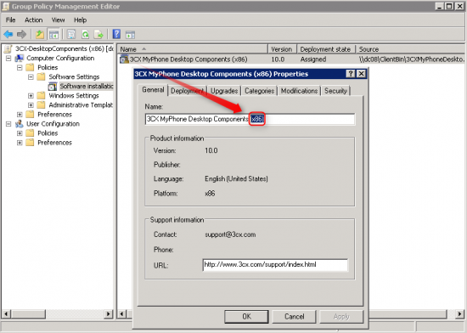Click the Computer Configuration node icon
The height and width of the screenshot is (333, 467).
20,58
